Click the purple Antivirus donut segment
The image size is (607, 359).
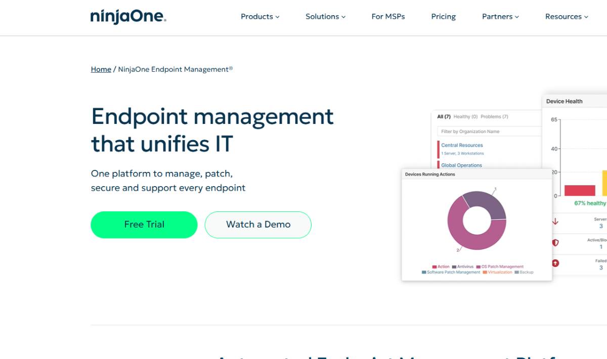point(488,202)
